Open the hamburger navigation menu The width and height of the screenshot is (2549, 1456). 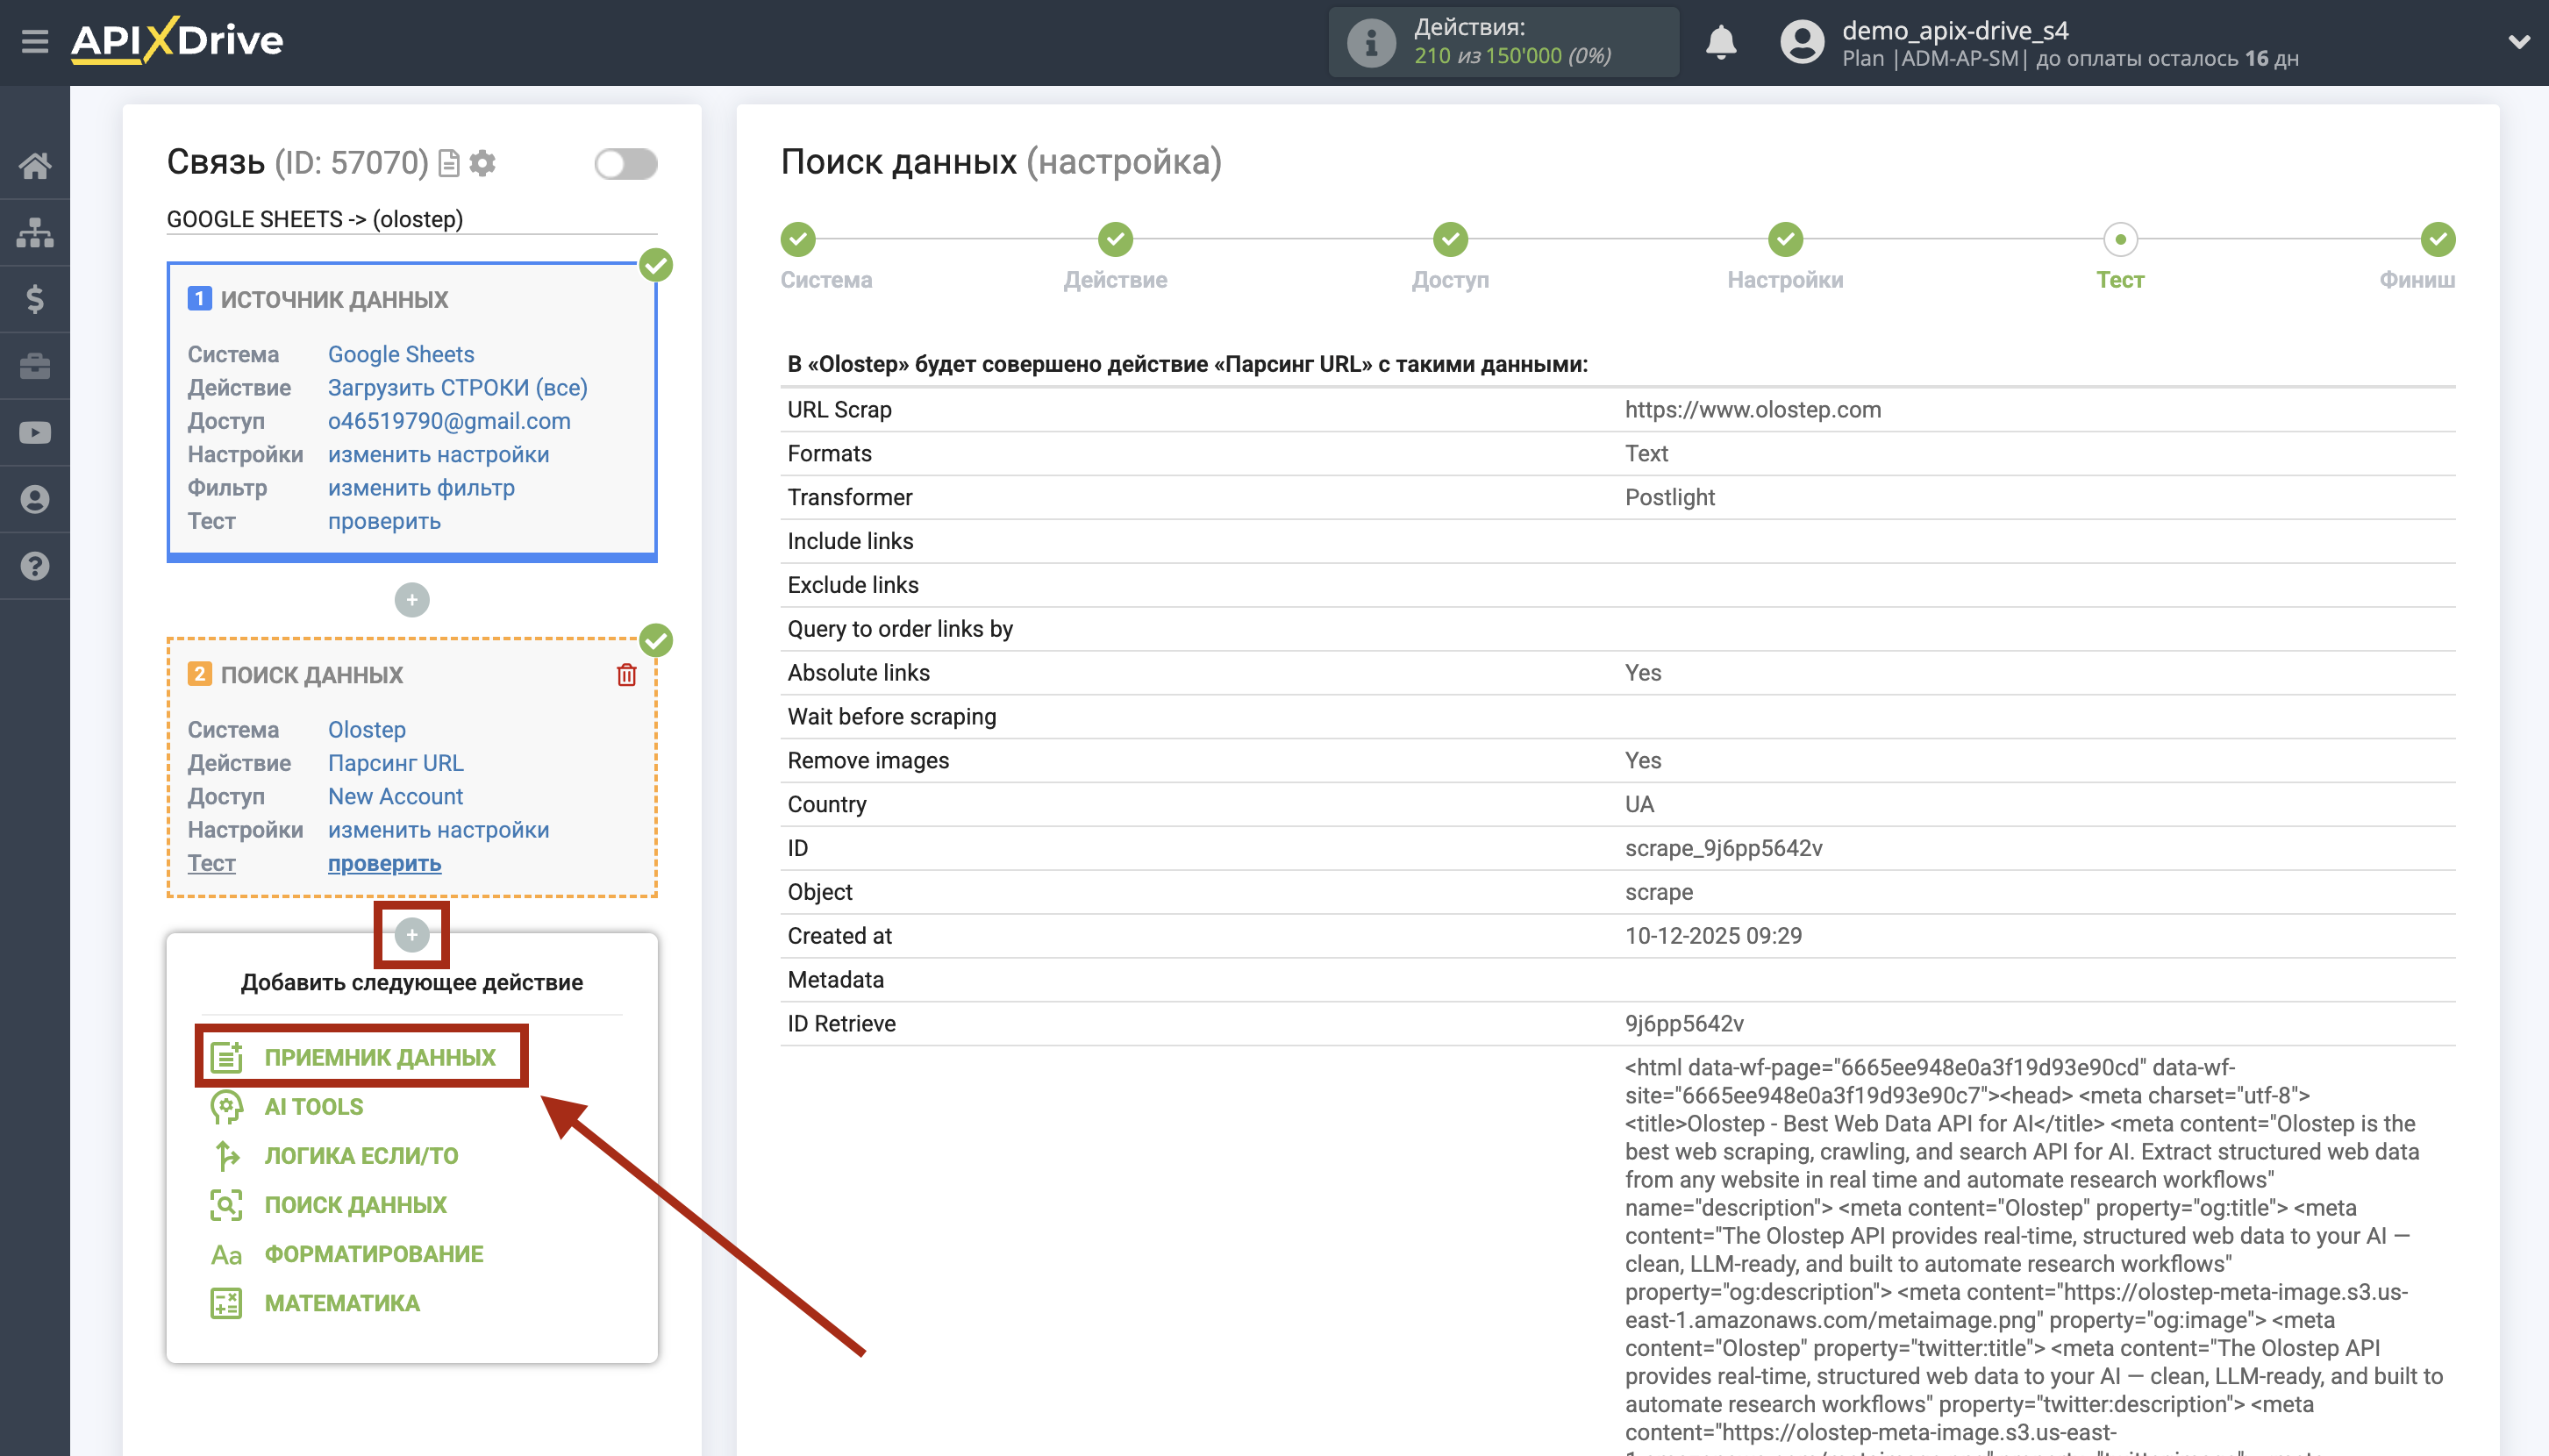click(36, 41)
